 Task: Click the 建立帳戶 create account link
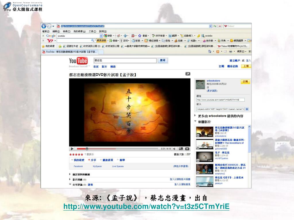coord(235,61)
